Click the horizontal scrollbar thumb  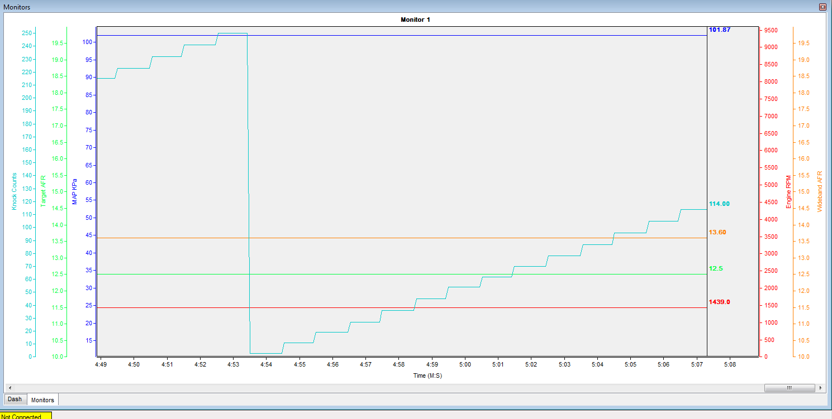tap(789, 388)
